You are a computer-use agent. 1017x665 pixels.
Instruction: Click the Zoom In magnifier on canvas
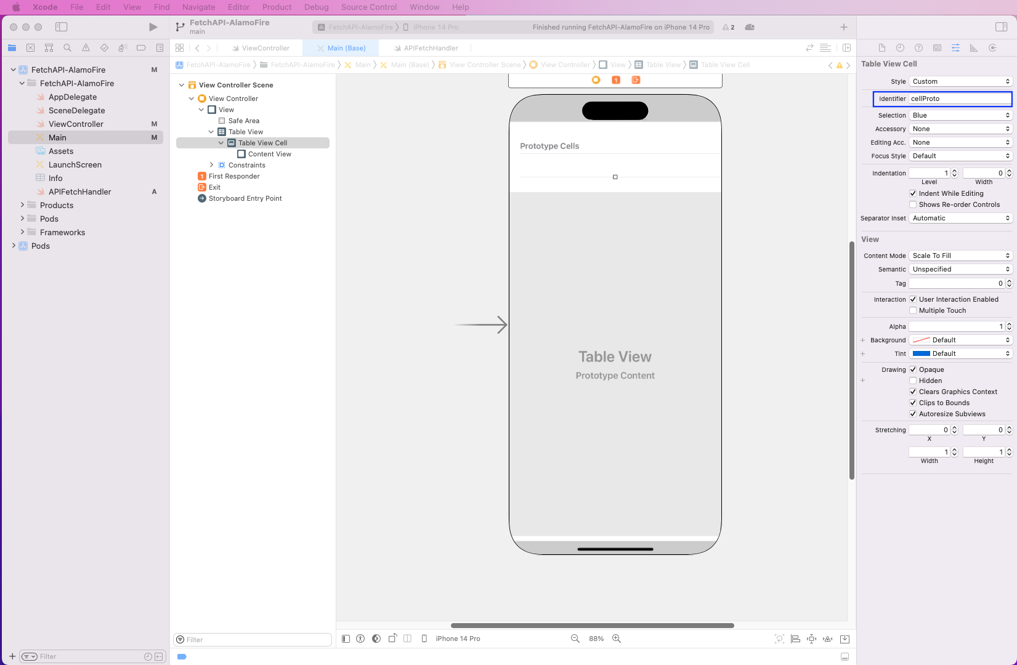click(x=616, y=639)
